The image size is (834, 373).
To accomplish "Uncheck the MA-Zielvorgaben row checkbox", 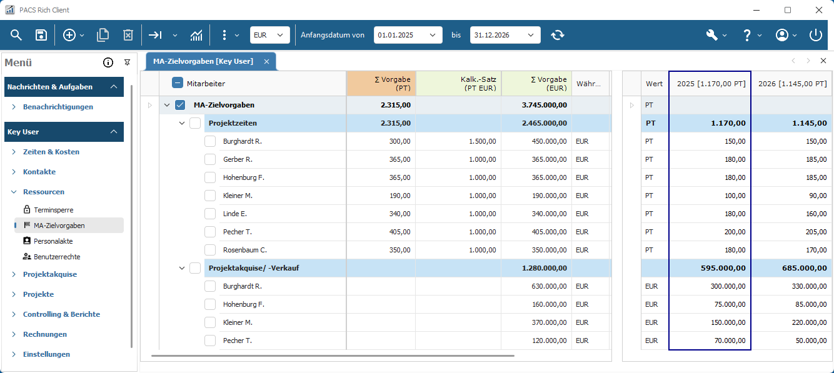I will [180, 105].
